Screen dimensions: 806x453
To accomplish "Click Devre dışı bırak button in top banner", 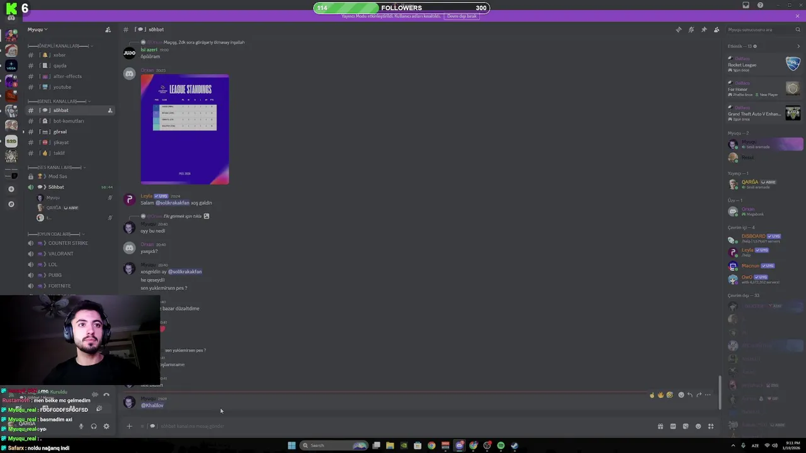I will tap(463, 16).
